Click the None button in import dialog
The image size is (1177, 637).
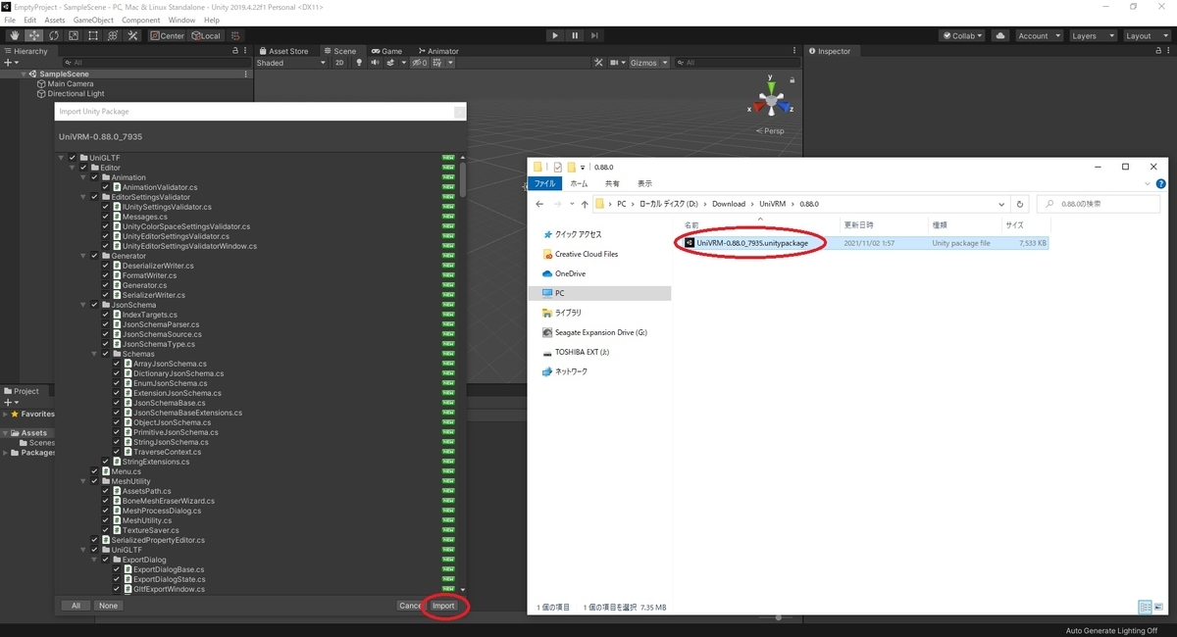[109, 606]
